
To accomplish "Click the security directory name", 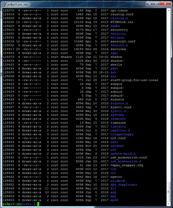I will pyautogui.click(x=118, y=34).
